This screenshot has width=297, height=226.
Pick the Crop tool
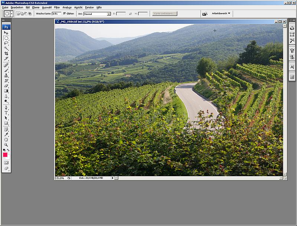pos(6,54)
